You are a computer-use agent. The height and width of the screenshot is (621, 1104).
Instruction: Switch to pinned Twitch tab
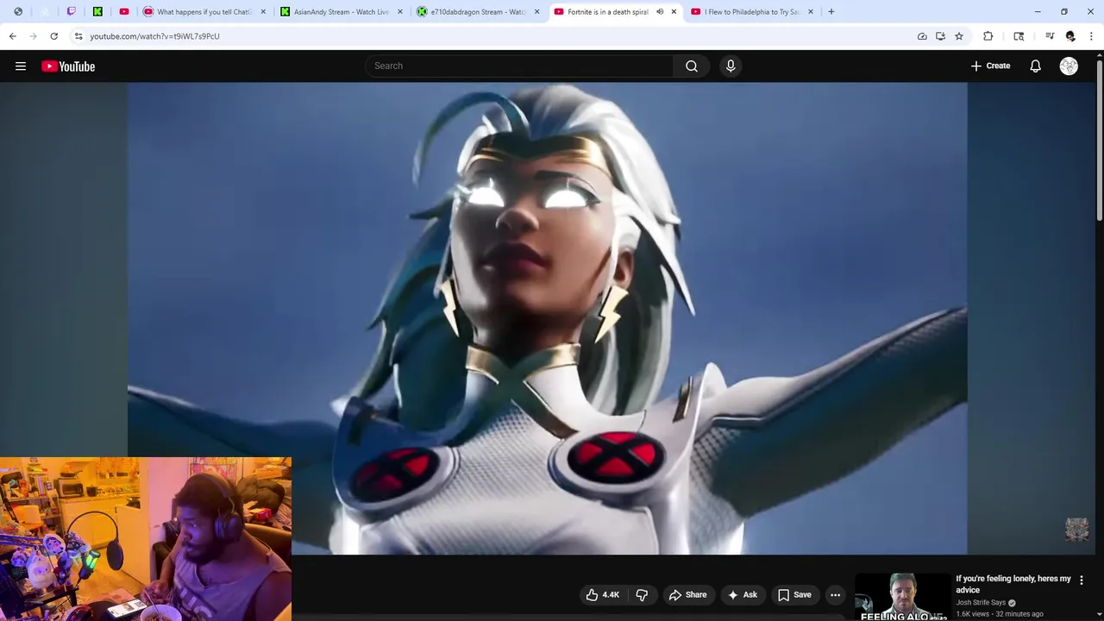(72, 12)
